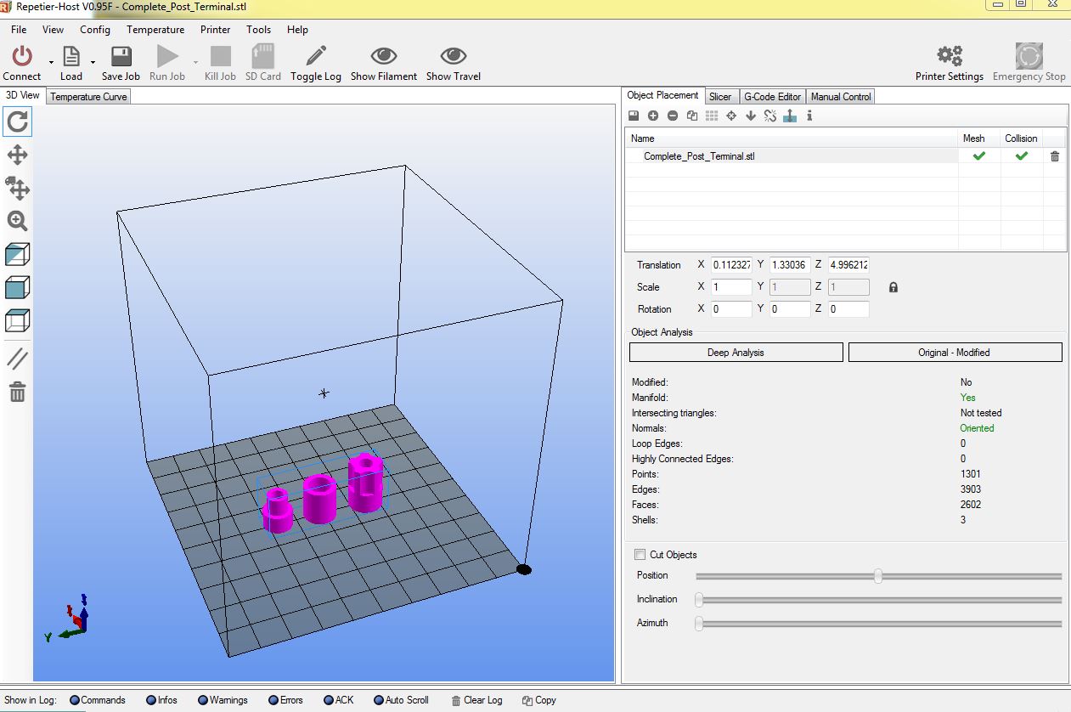
Task: Click Toggle Log pencil icon
Action: 316,56
